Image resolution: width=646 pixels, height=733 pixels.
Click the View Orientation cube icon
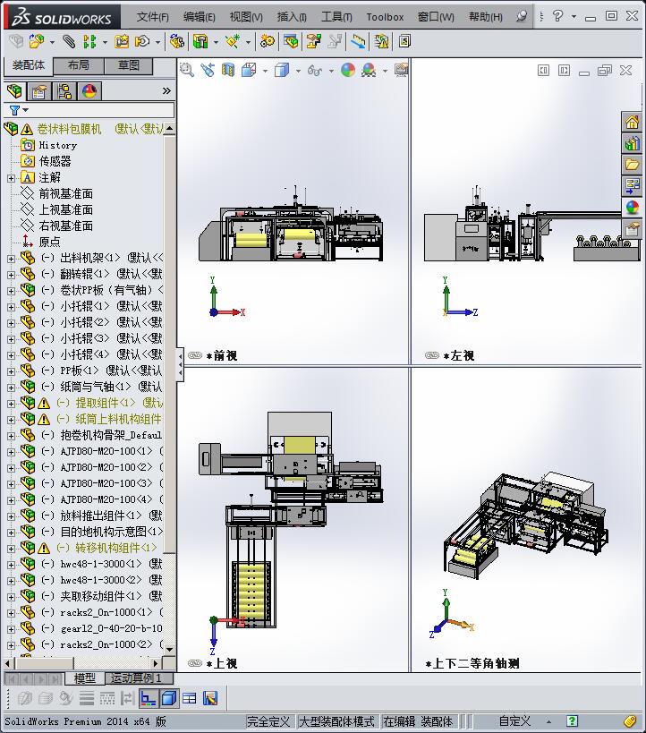(249, 70)
